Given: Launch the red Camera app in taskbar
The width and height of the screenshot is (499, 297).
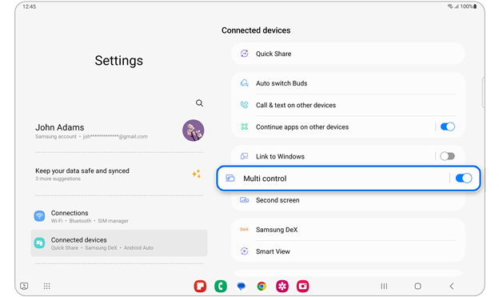Looking at the screenshot, I should pos(302,286).
